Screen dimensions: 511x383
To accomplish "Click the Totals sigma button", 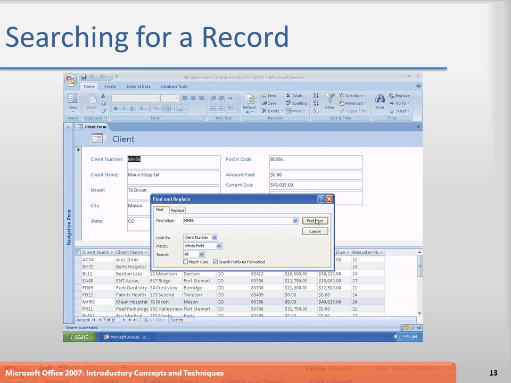I will [294, 95].
